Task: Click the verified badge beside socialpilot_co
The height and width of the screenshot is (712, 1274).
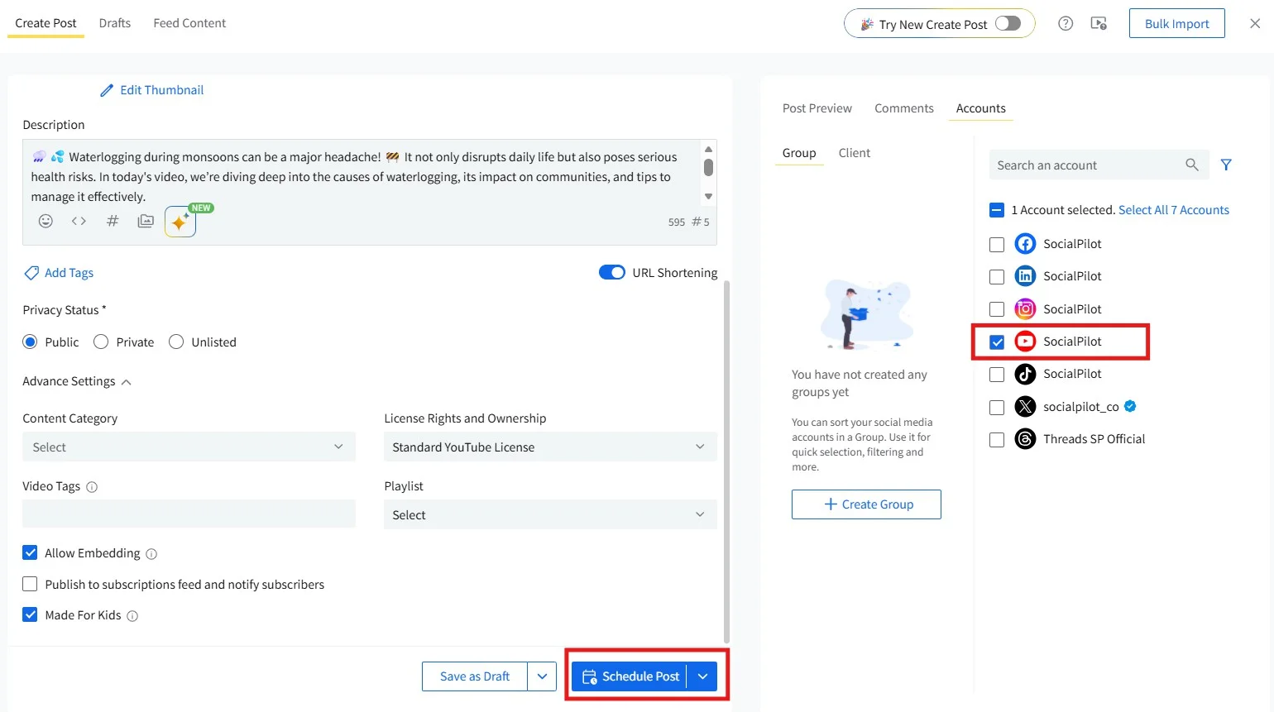Action: (1130, 406)
